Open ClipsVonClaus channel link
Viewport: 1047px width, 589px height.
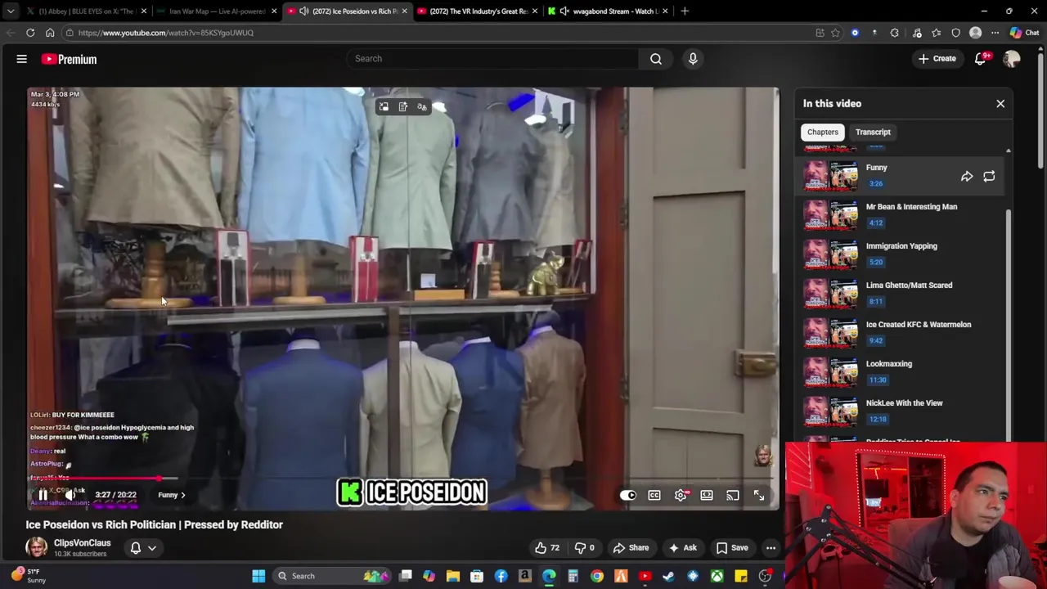(x=82, y=543)
